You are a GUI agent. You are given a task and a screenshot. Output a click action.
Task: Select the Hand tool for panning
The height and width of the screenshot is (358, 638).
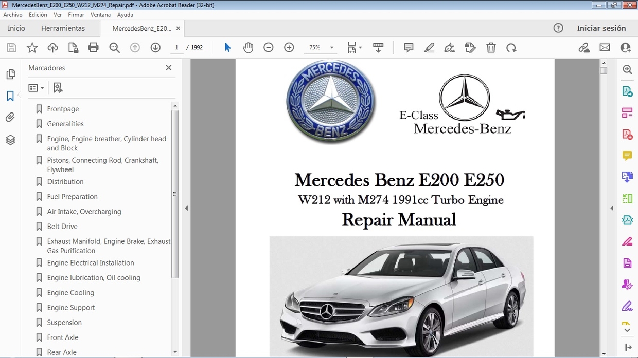tap(248, 47)
